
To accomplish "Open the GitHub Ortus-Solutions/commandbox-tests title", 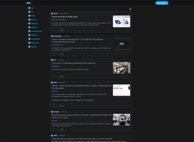I will (81, 87).
